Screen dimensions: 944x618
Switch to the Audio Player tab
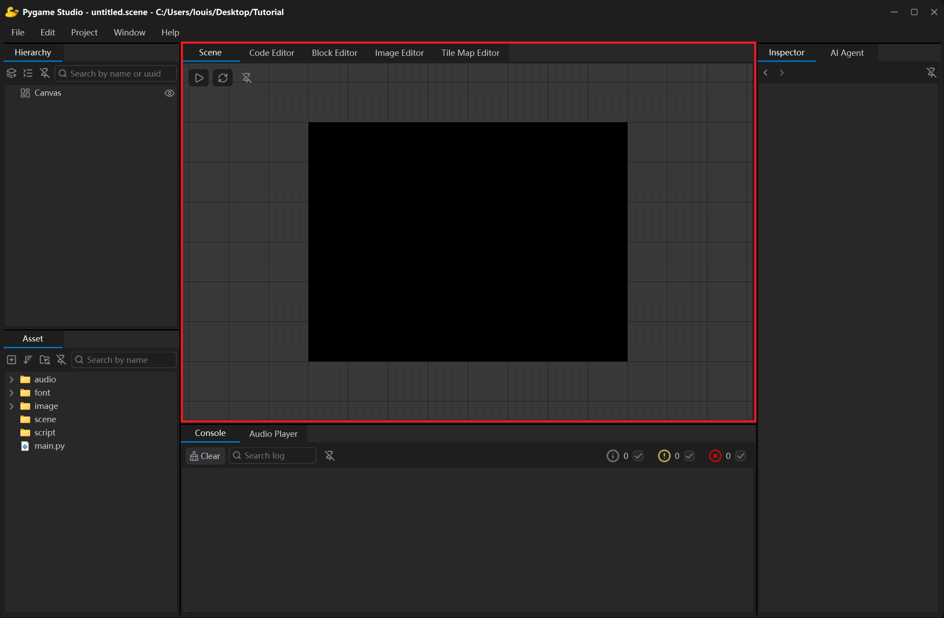click(273, 434)
